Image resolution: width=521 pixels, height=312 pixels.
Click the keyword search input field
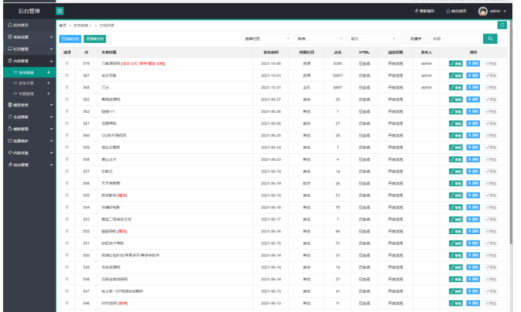click(x=454, y=39)
